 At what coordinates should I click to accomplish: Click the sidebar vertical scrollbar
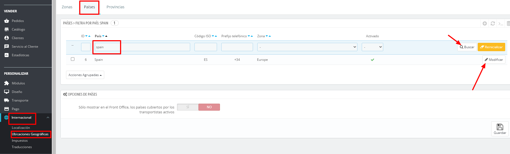pos(54,77)
